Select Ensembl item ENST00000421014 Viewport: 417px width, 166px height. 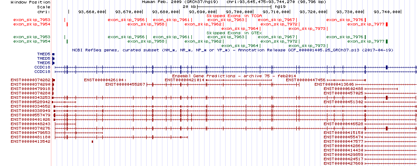[x=184, y=80]
